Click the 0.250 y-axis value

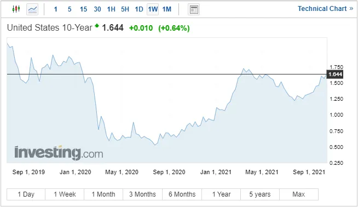tap(336, 163)
